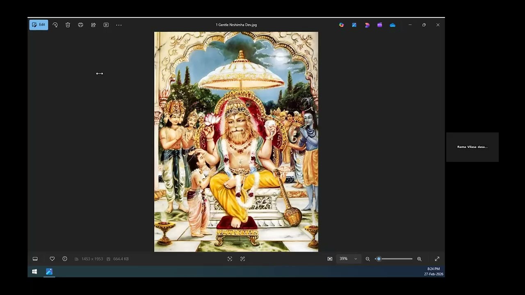
Task: Click the Photos app icon on the taskbar
Action: coord(49,272)
